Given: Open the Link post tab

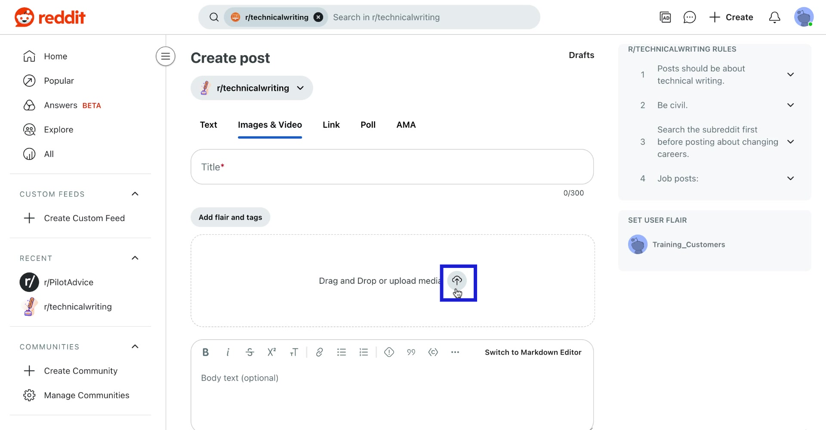Looking at the screenshot, I should [x=331, y=125].
